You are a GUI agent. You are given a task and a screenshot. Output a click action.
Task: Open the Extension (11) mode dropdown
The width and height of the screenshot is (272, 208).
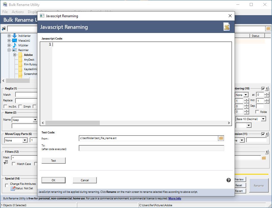[x=242, y=140]
